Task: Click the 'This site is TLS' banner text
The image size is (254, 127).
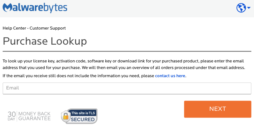Action: coord(83,113)
